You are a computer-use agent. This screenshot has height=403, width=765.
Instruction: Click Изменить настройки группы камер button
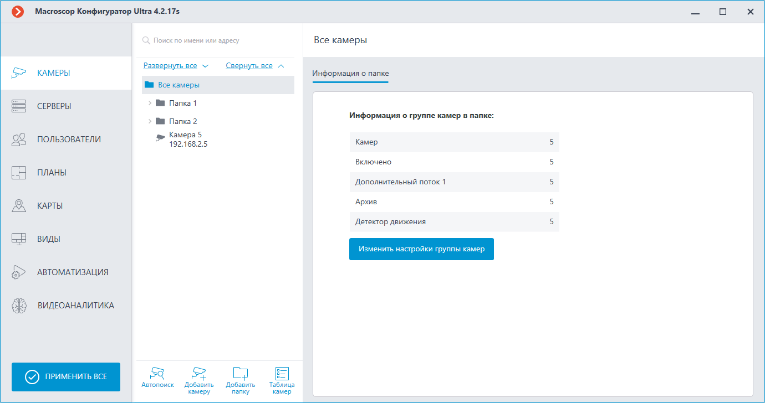coord(421,249)
